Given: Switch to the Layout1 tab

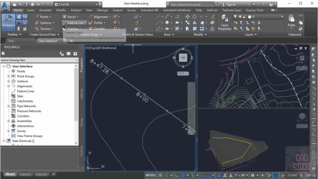Looking at the screenshot, I should (25, 174).
